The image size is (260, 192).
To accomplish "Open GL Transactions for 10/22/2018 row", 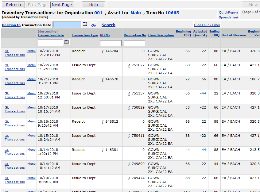I will 14,67.
